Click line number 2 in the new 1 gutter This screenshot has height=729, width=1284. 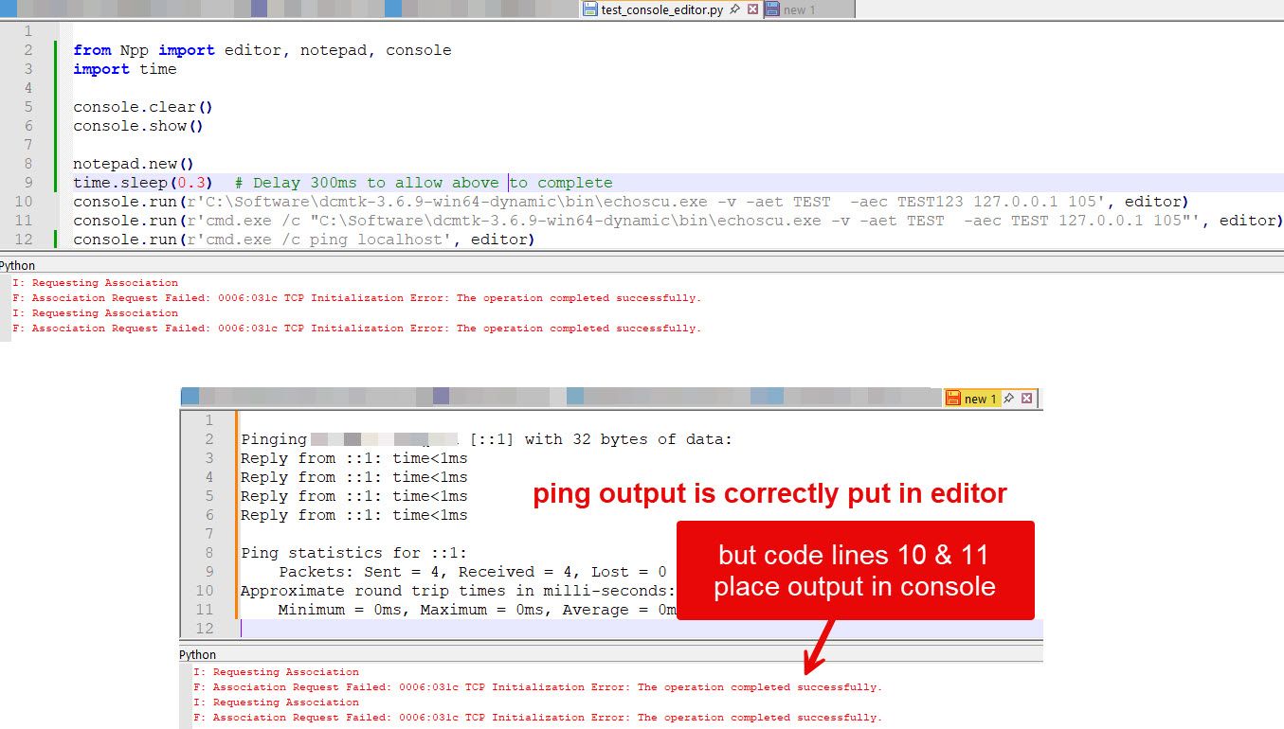coord(209,439)
